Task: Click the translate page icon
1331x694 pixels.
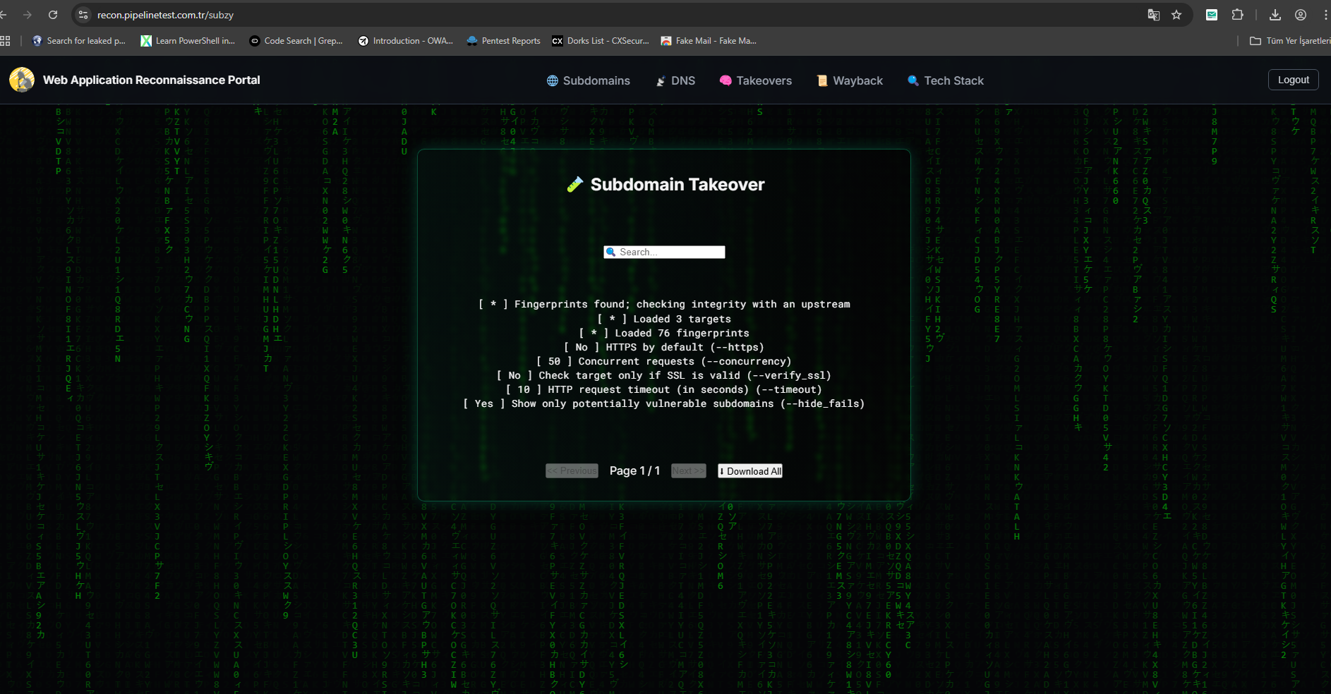Action: point(1154,14)
